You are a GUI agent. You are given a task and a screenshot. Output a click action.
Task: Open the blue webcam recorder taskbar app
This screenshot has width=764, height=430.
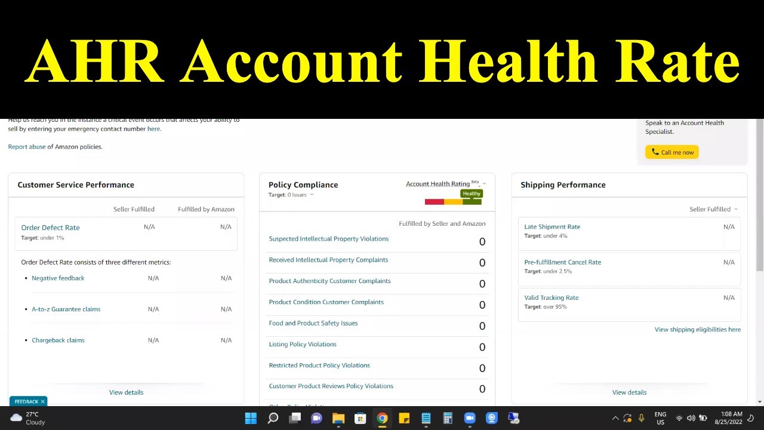[x=492, y=418]
